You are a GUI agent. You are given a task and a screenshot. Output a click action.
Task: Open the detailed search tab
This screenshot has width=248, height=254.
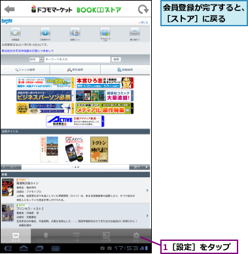pos(125,70)
